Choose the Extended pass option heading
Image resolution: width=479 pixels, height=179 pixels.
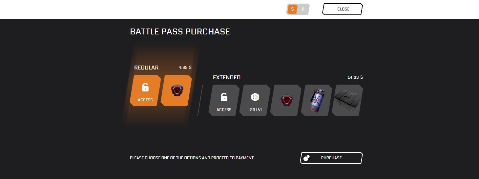227,77
